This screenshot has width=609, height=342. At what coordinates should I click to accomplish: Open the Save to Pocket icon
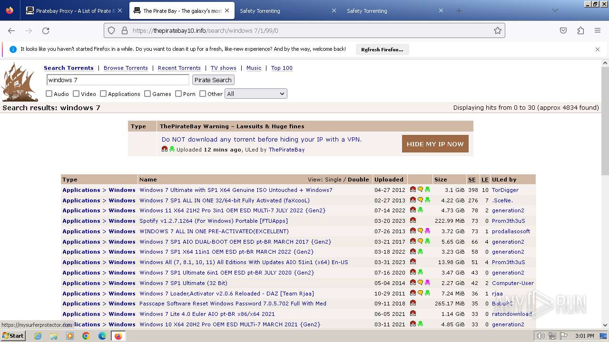click(x=563, y=30)
